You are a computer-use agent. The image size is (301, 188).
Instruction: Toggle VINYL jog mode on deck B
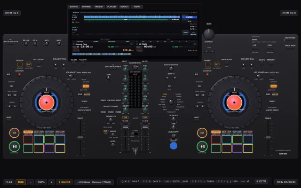coord(273,86)
